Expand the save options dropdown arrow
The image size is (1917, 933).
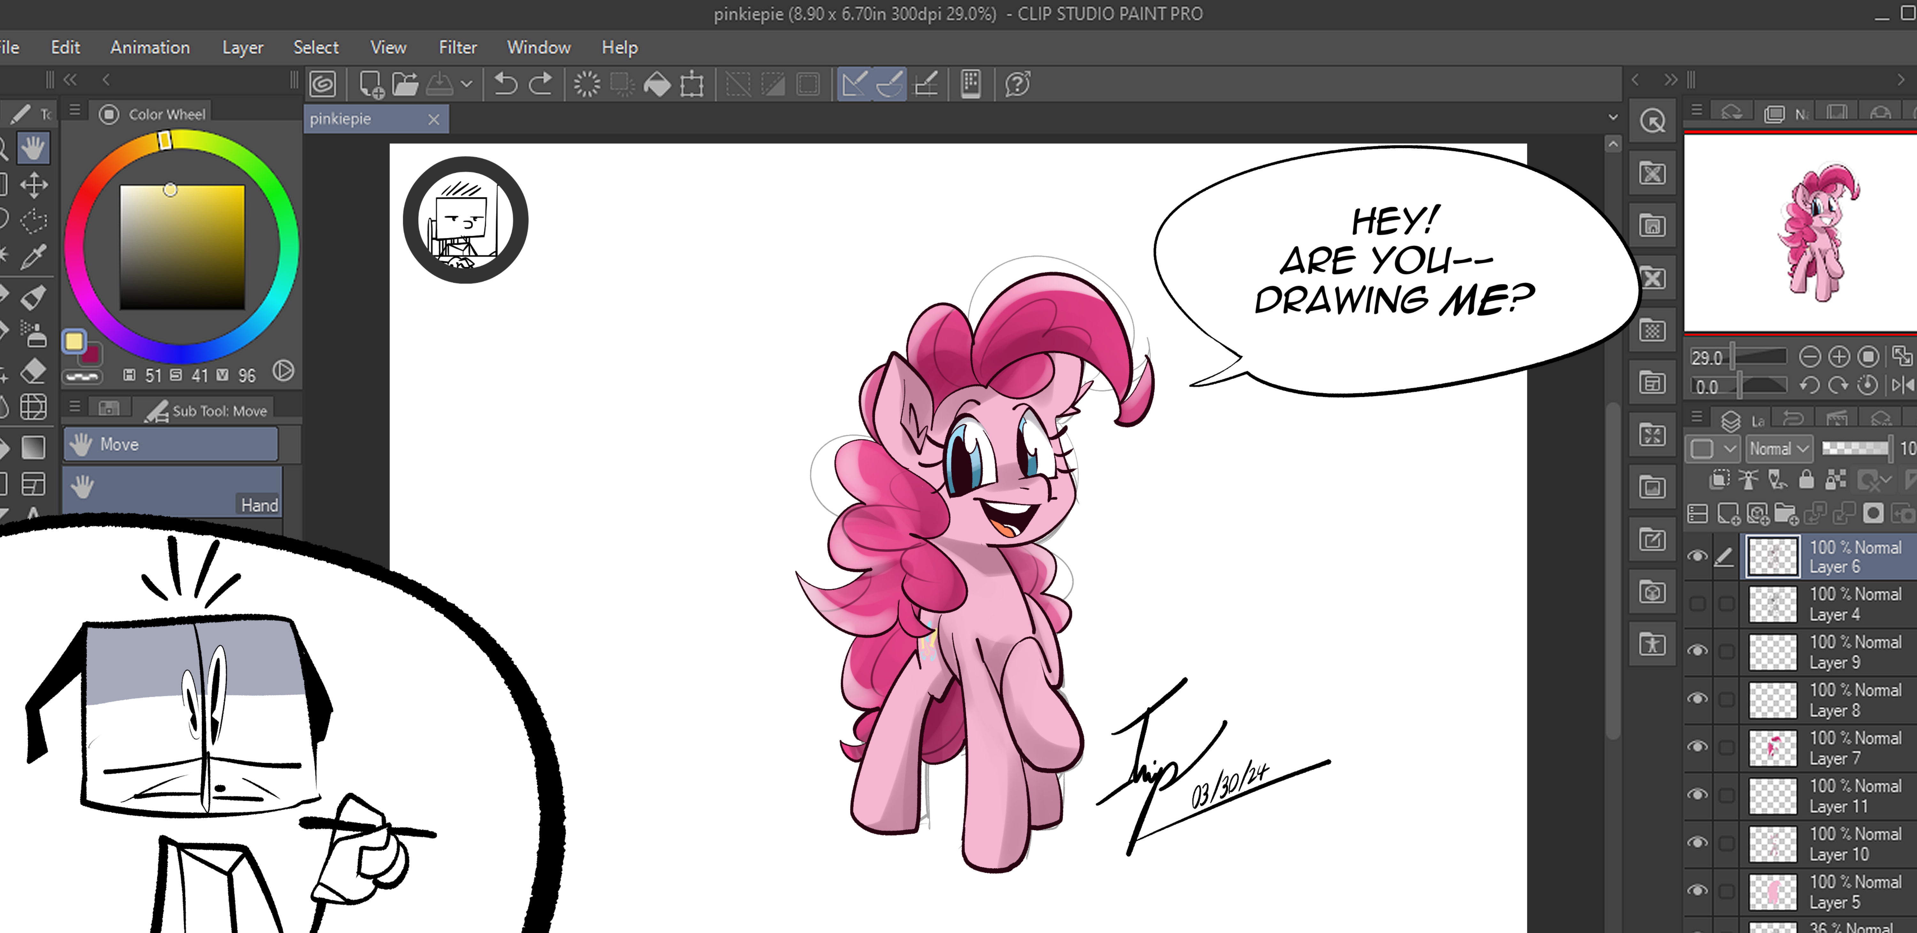pyautogui.click(x=466, y=84)
